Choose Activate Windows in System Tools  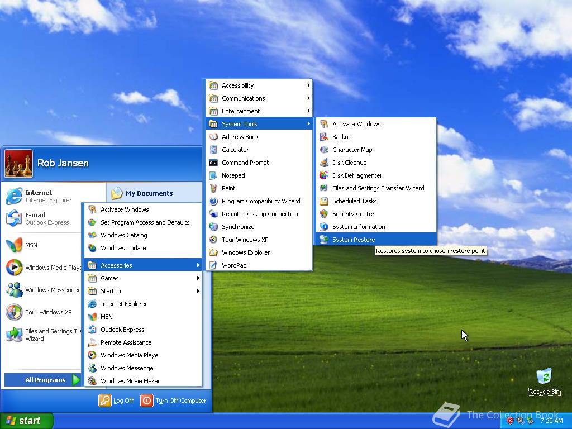point(376,124)
